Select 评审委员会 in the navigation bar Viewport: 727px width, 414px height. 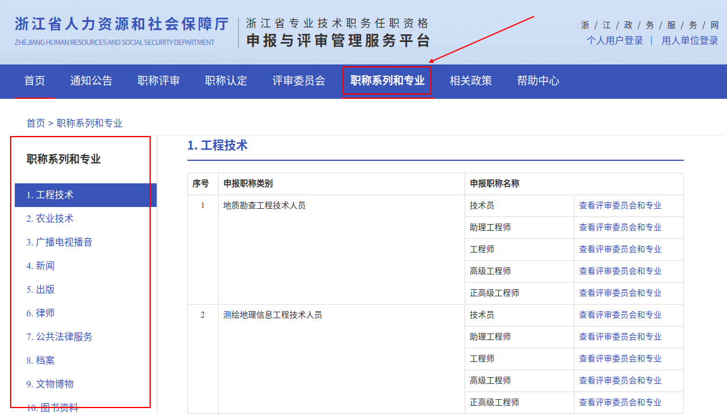(x=298, y=81)
